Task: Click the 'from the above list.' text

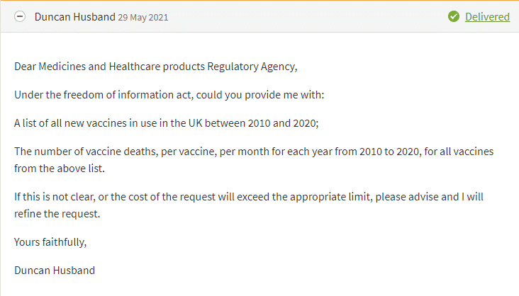Action: pos(60,169)
